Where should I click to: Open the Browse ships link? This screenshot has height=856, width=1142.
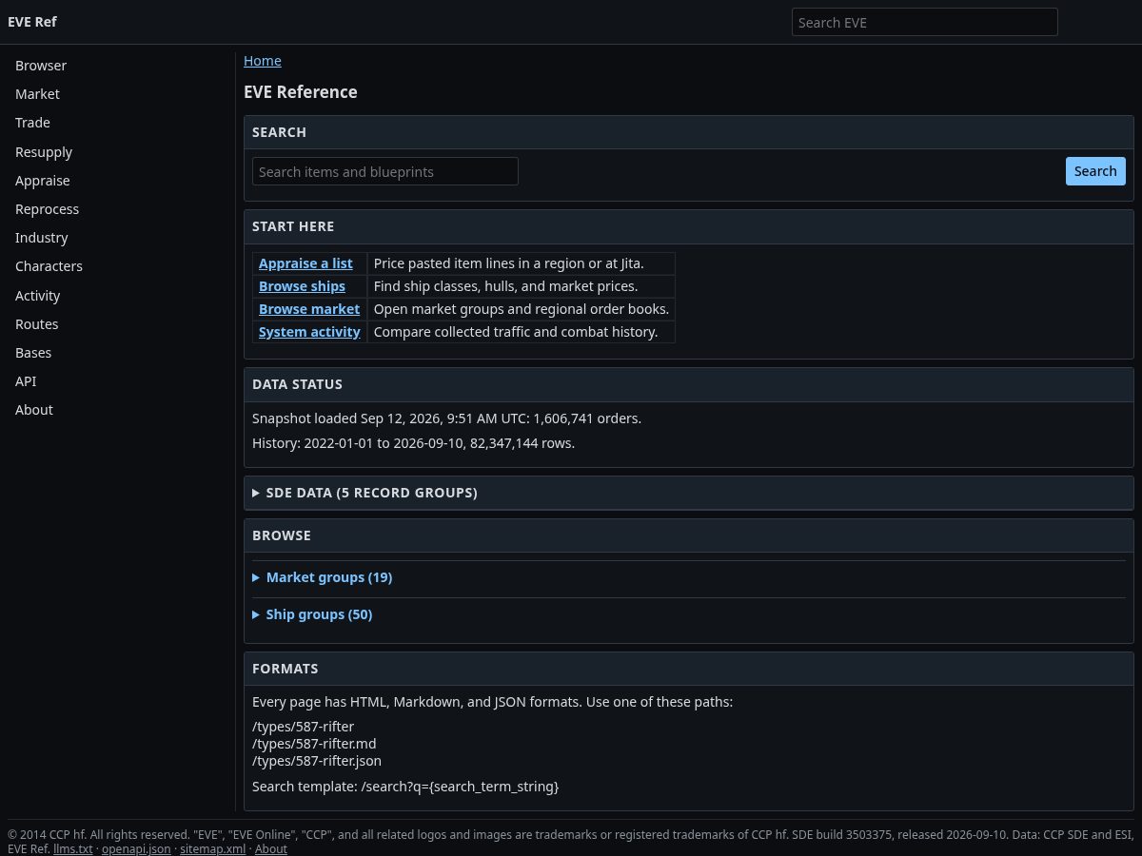pyautogui.click(x=302, y=286)
